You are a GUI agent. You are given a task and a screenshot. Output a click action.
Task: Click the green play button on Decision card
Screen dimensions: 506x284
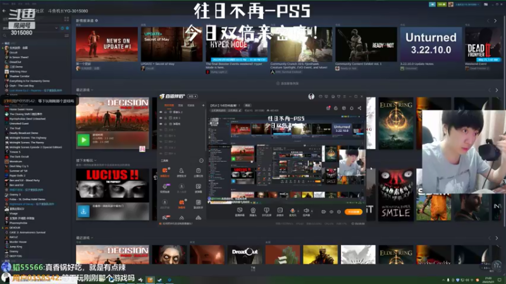83,140
